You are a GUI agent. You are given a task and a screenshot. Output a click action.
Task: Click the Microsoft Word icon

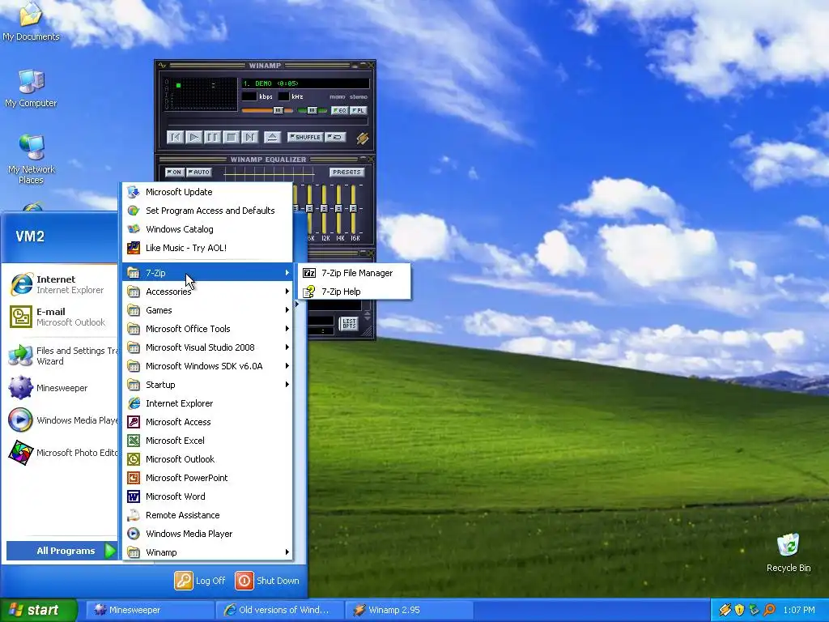point(134,496)
